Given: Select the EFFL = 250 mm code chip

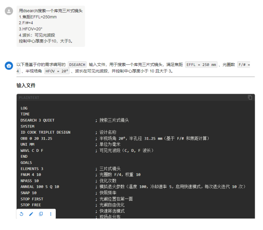Looking at the screenshot, I should coord(201,64).
